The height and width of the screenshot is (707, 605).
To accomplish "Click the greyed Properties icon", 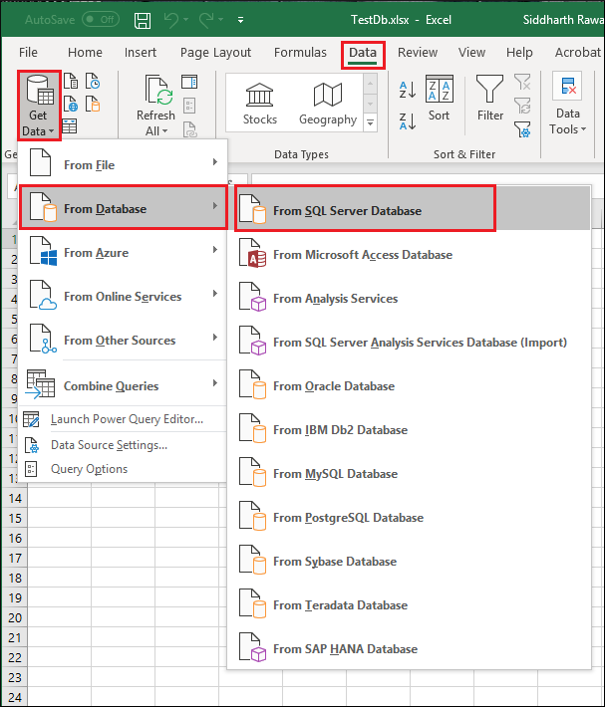I will [x=189, y=106].
